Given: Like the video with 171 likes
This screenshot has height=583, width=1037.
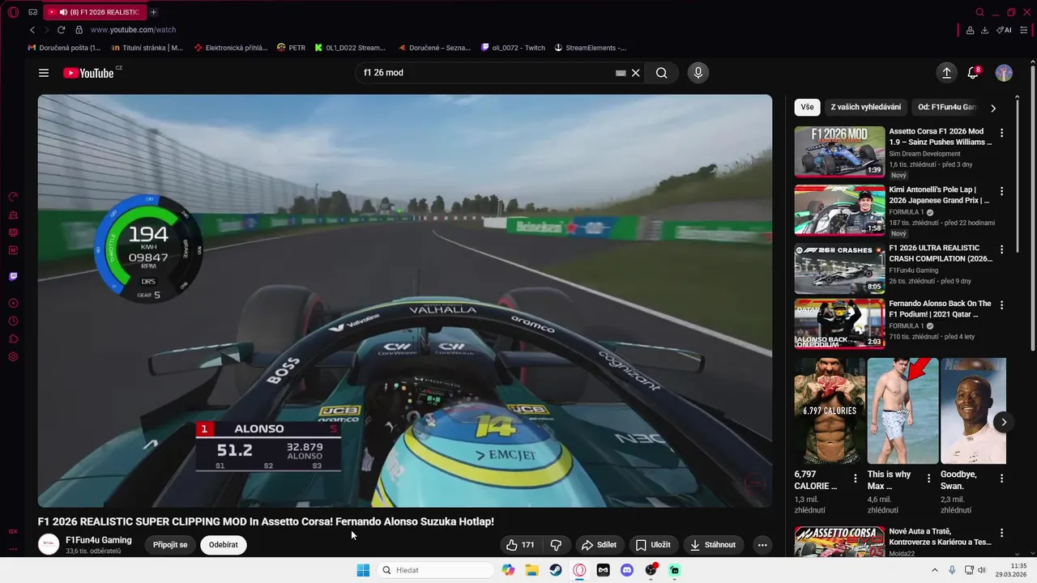Looking at the screenshot, I should pyautogui.click(x=520, y=545).
